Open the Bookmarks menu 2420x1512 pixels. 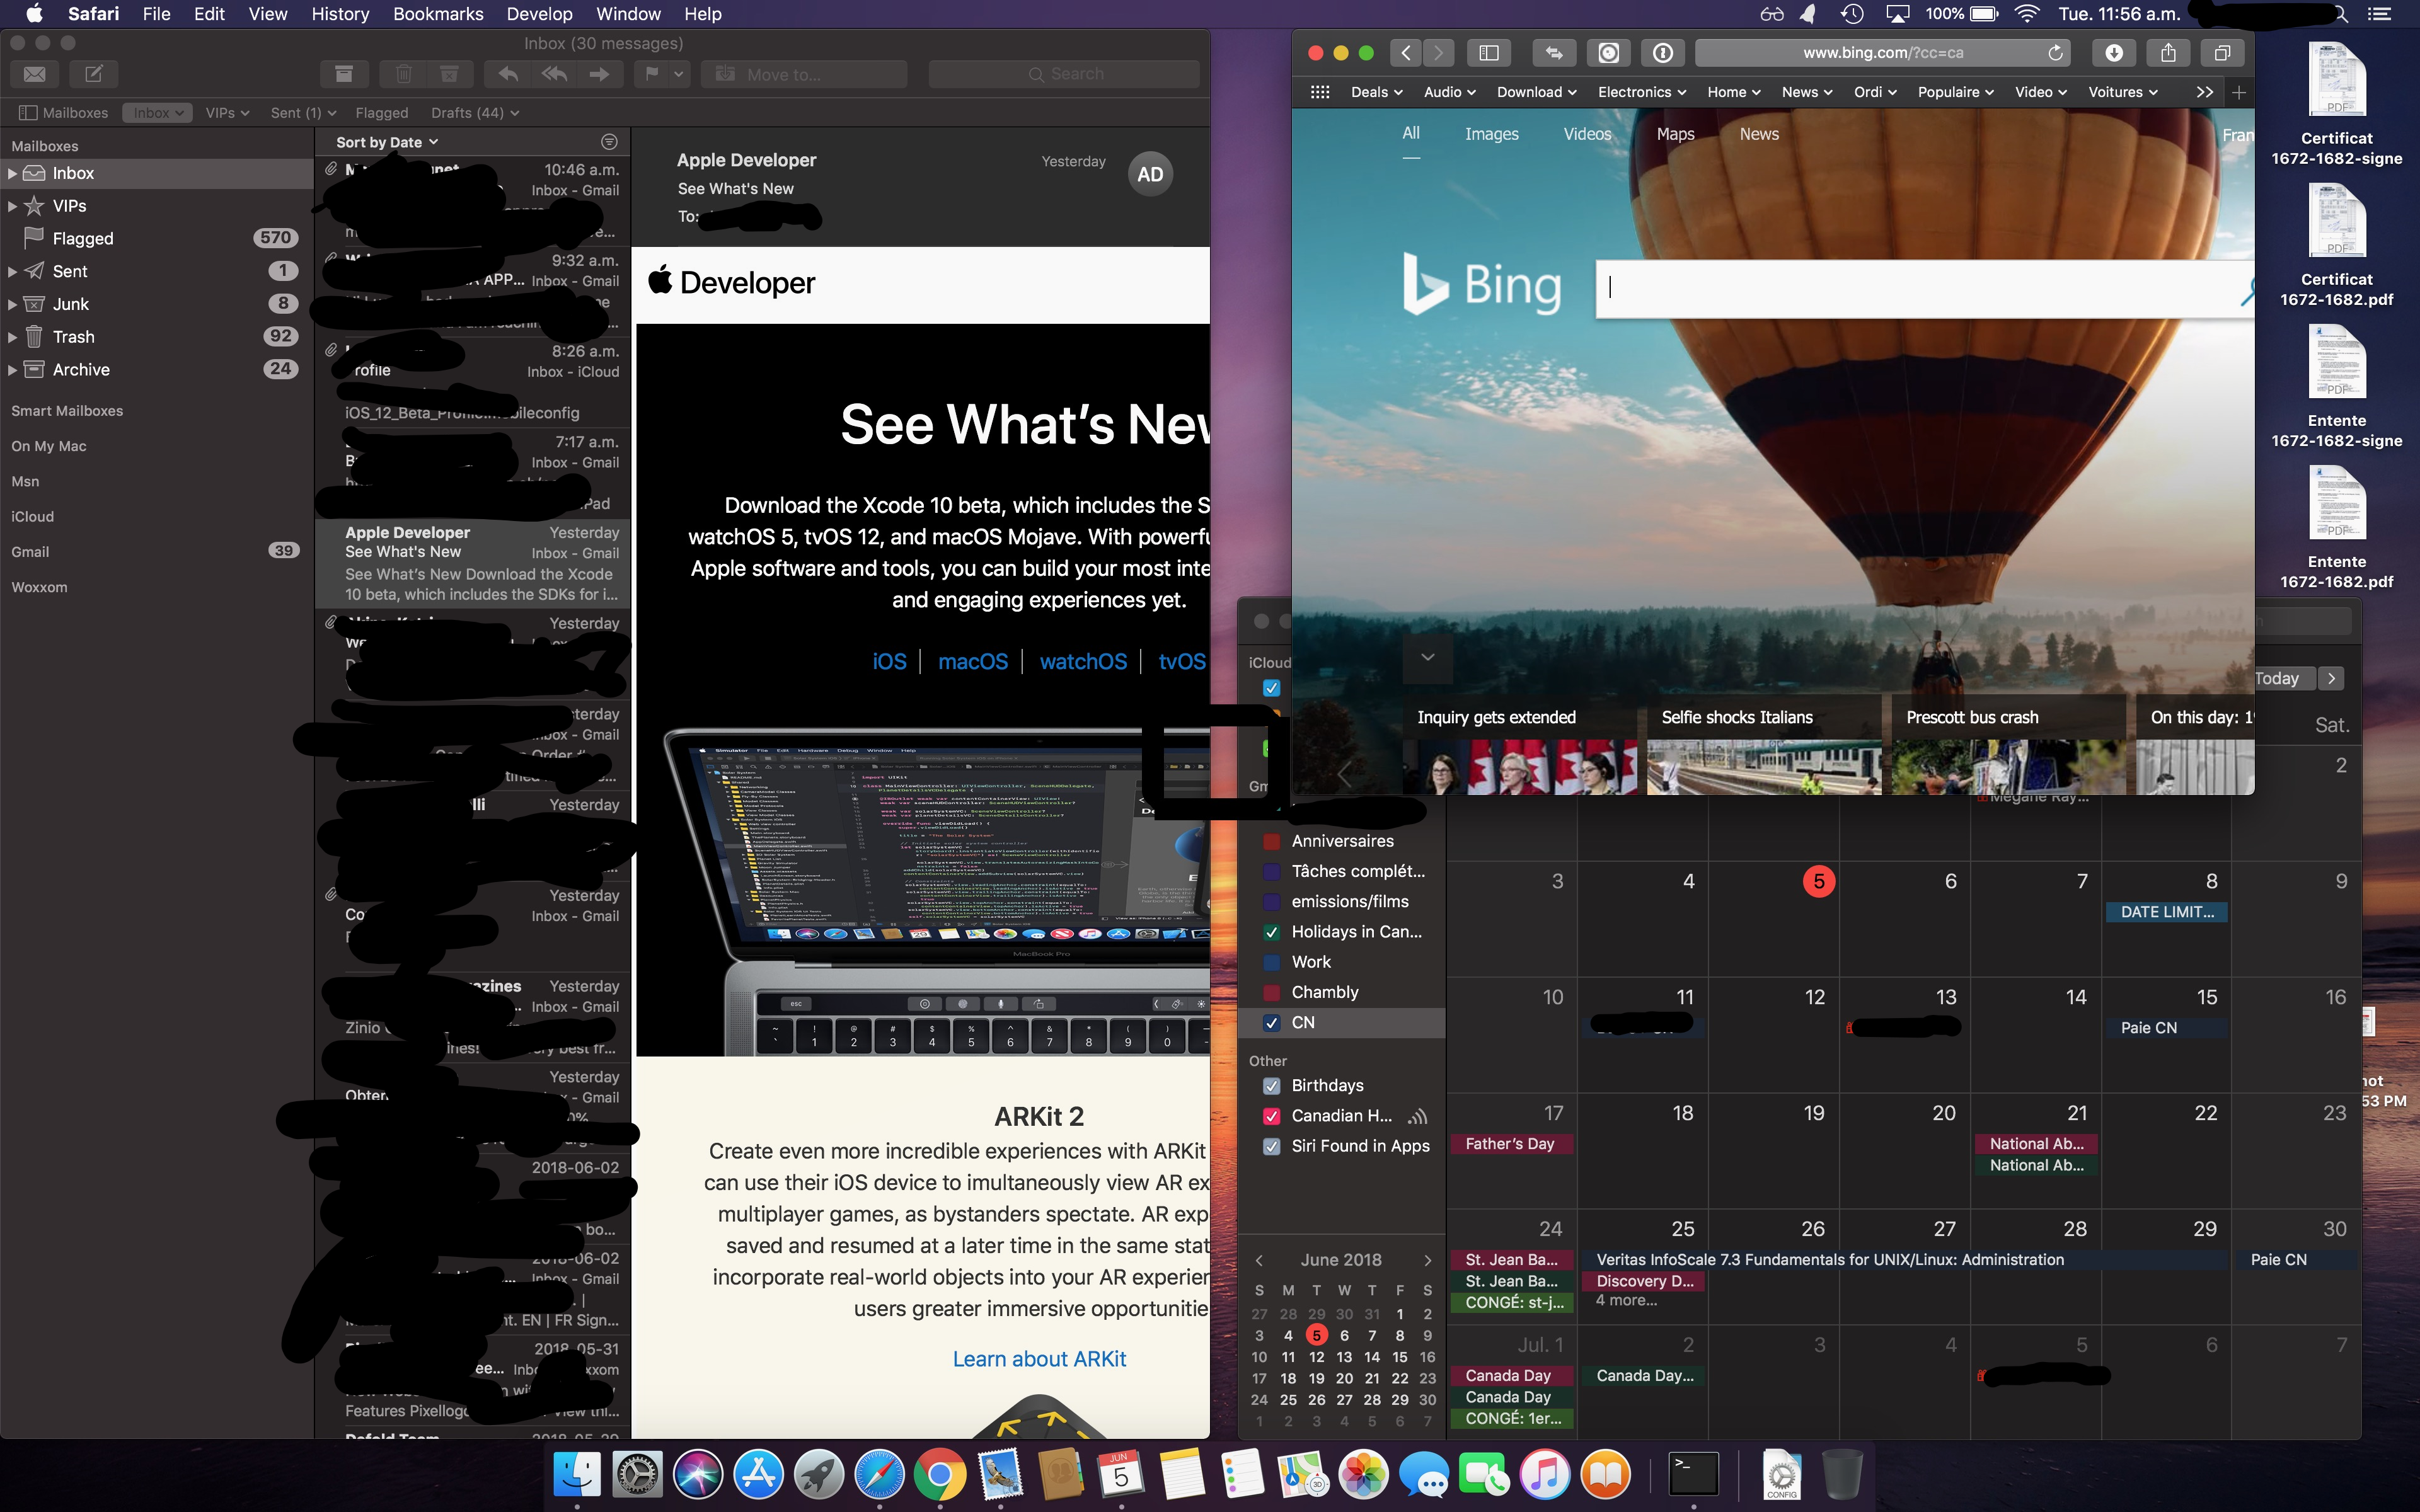pyautogui.click(x=438, y=14)
